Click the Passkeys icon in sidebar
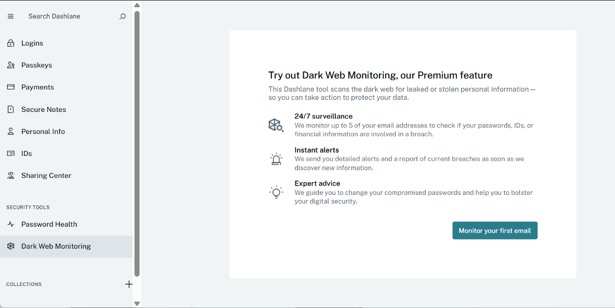This screenshot has width=615, height=308. point(10,65)
